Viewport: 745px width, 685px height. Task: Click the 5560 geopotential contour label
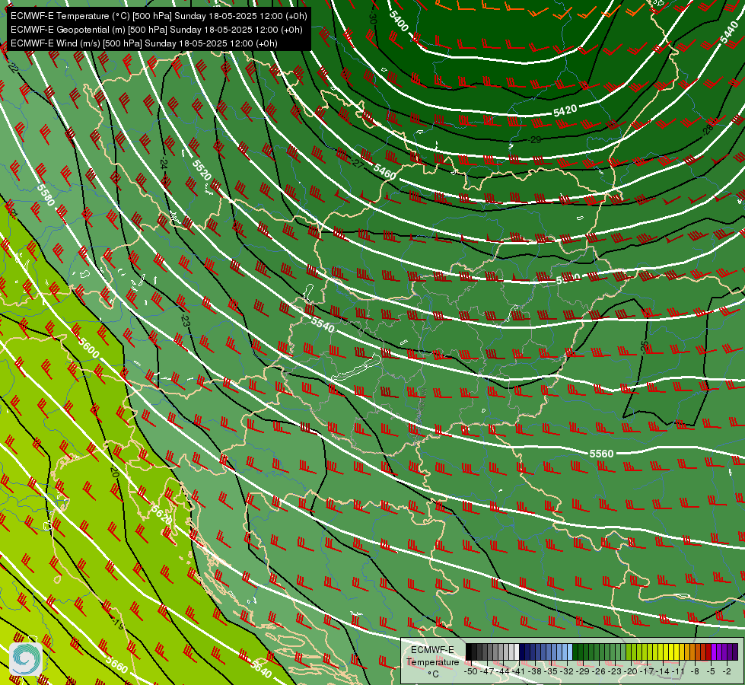pyautogui.click(x=601, y=454)
